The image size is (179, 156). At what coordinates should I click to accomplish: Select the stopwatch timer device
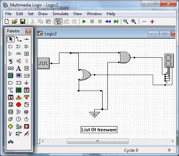26,119
